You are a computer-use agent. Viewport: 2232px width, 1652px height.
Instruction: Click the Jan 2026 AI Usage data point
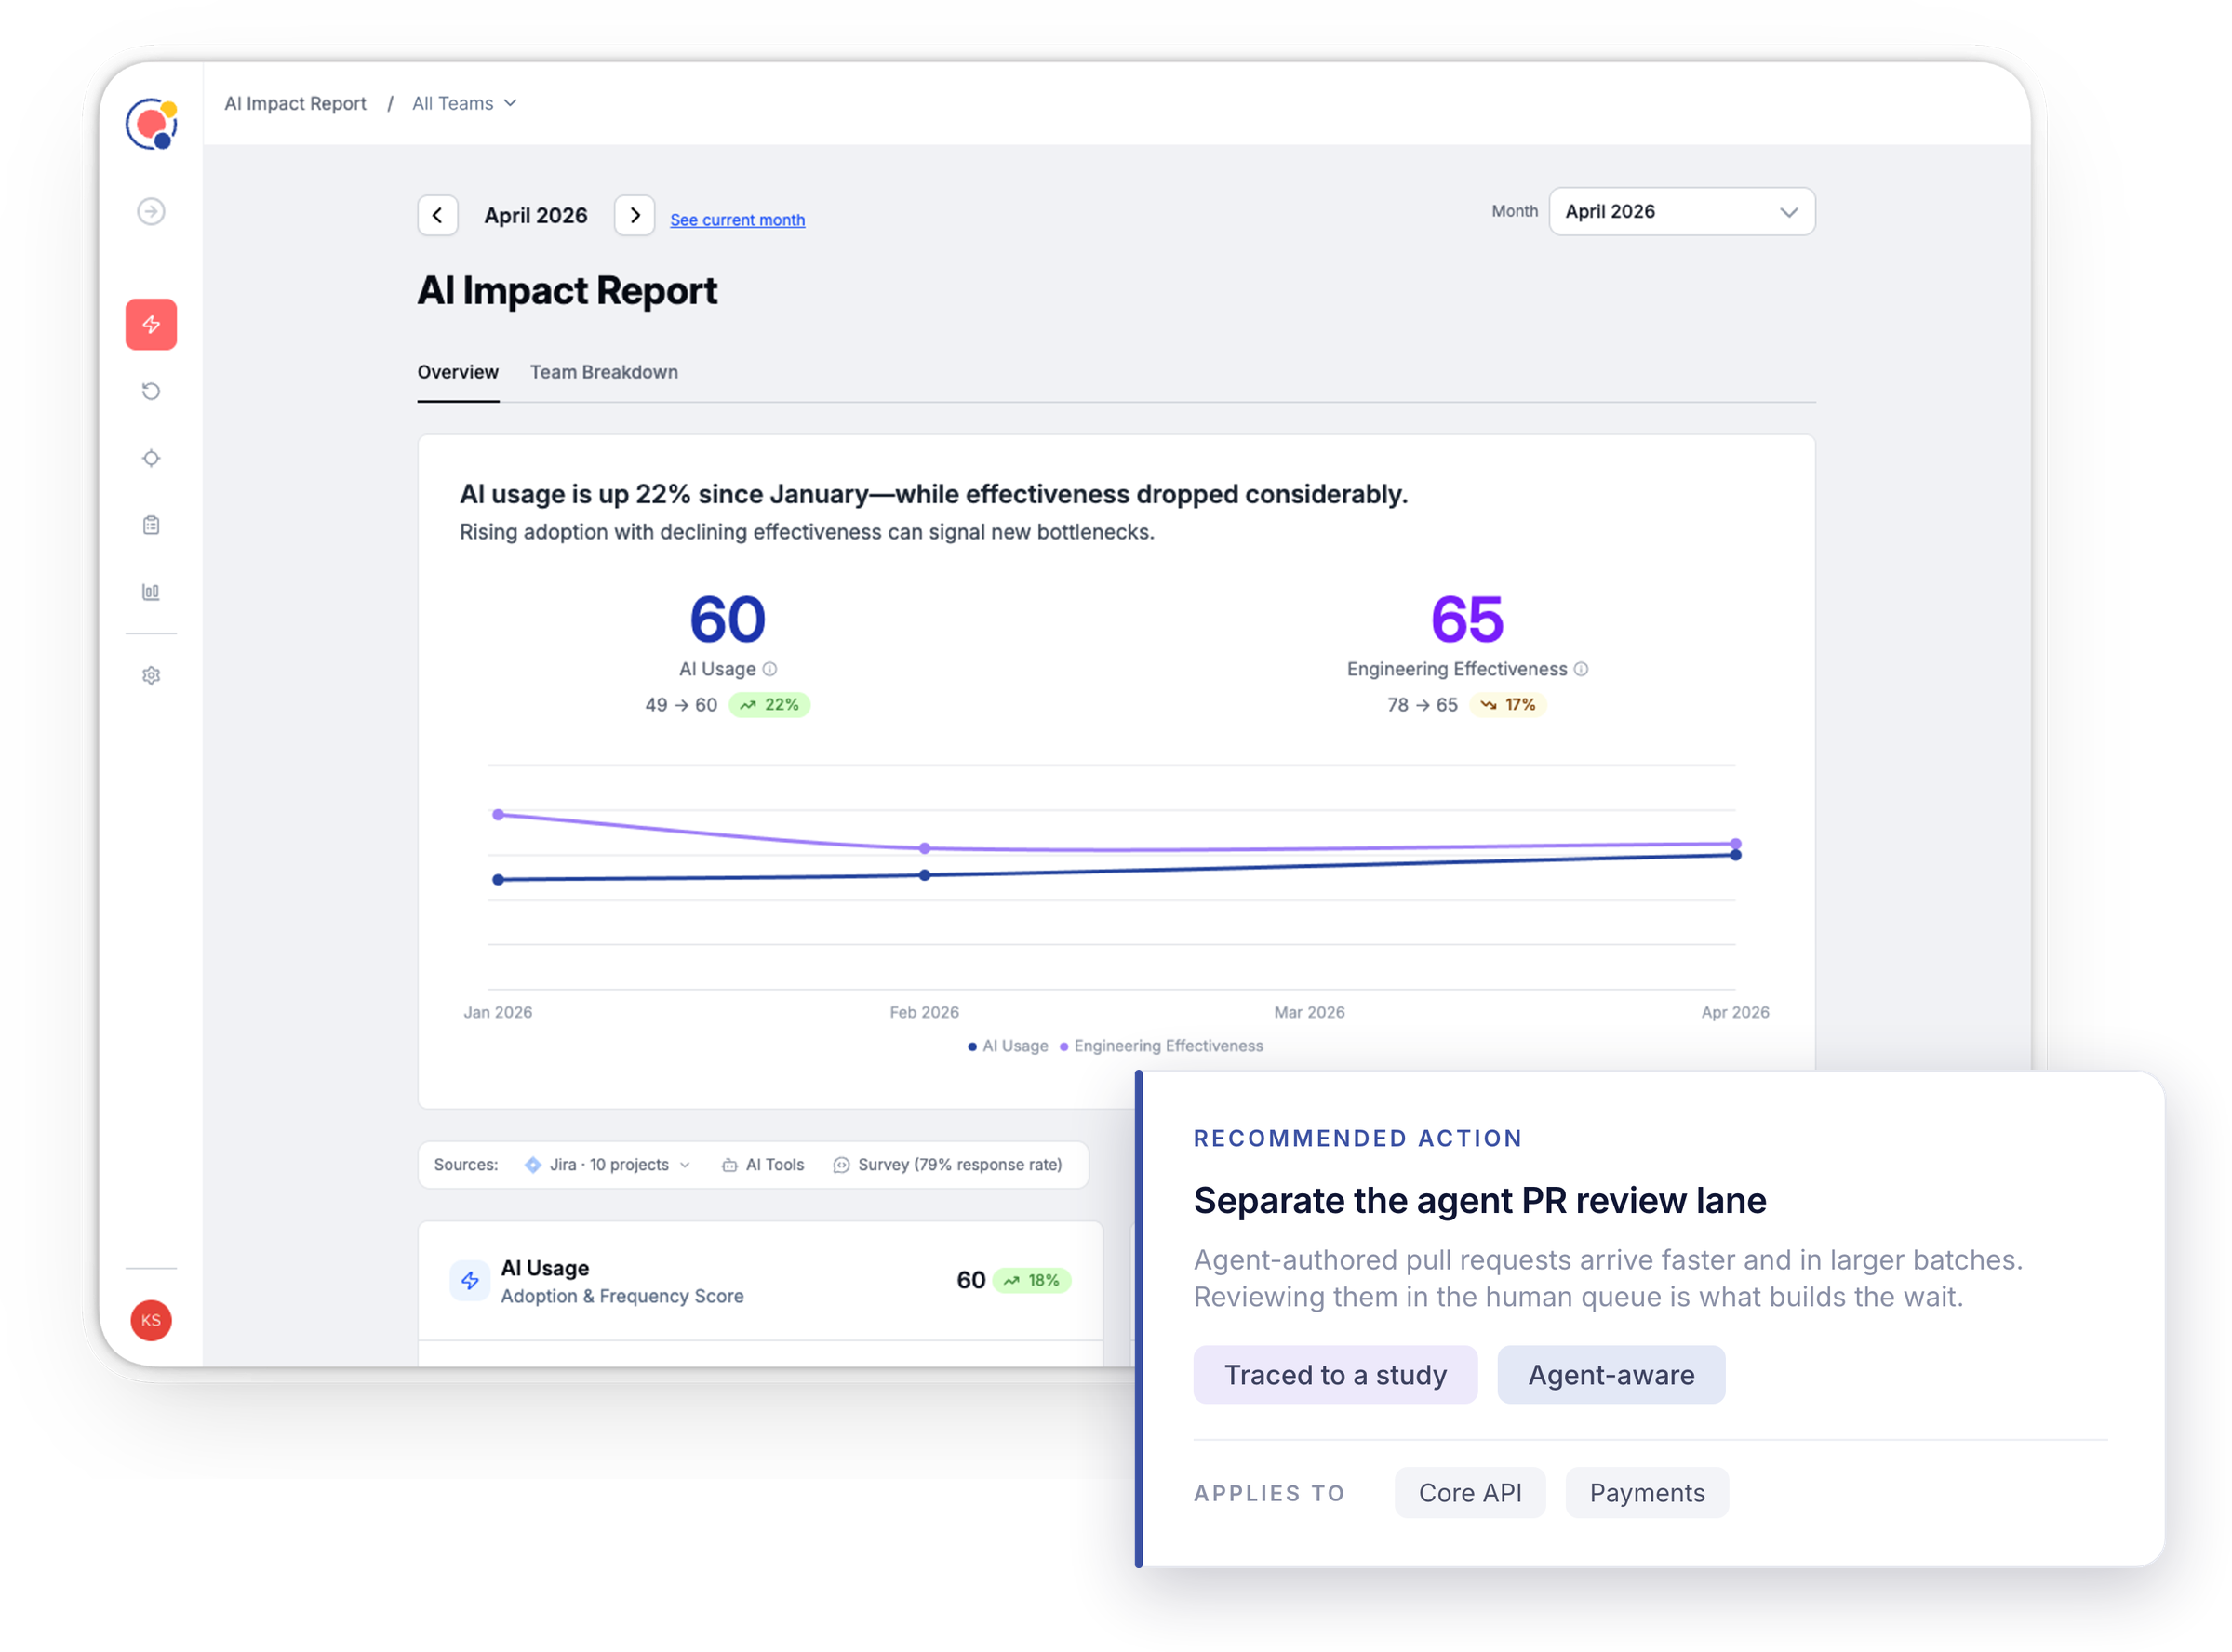click(x=498, y=880)
